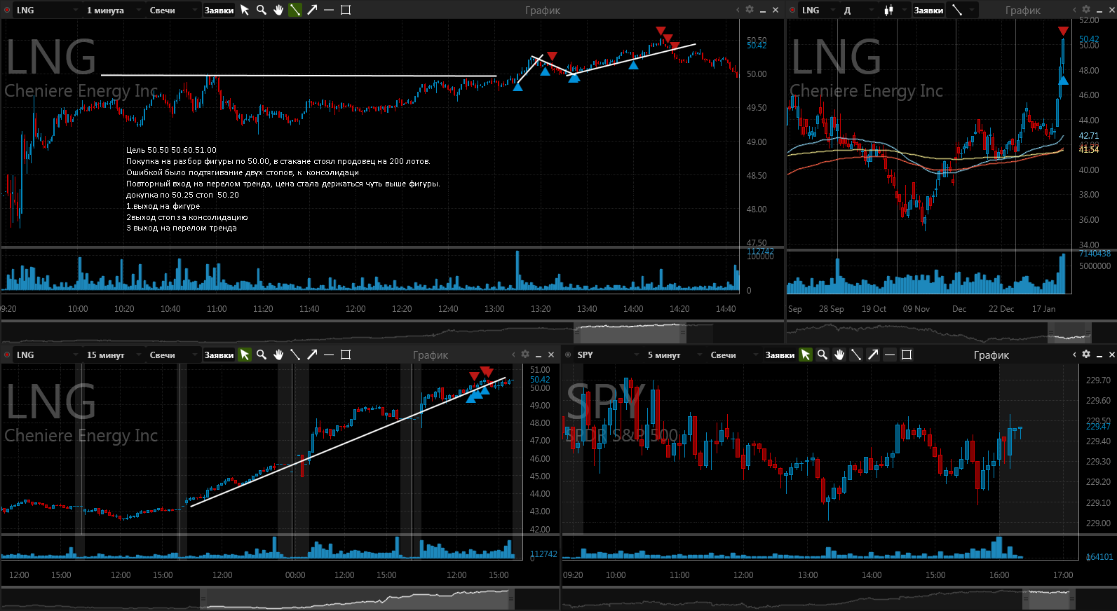Select hand pan tool in LNG 15-minute chart
This screenshot has width=1117, height=611.
pos(278,355)
